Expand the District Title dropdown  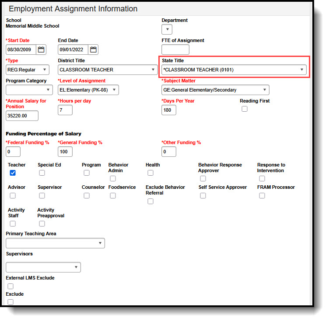108,70
